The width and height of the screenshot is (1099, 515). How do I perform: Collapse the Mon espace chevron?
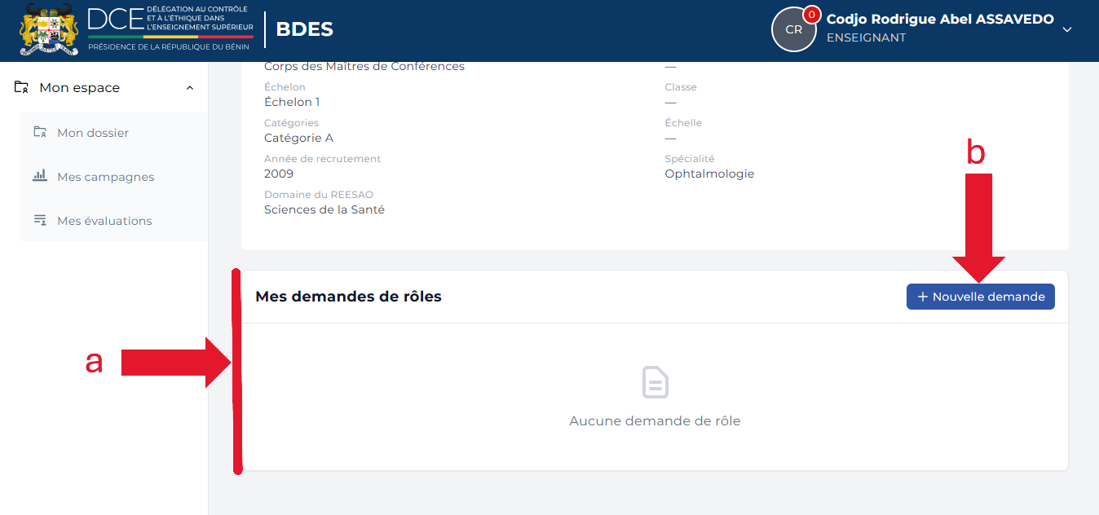190,88
